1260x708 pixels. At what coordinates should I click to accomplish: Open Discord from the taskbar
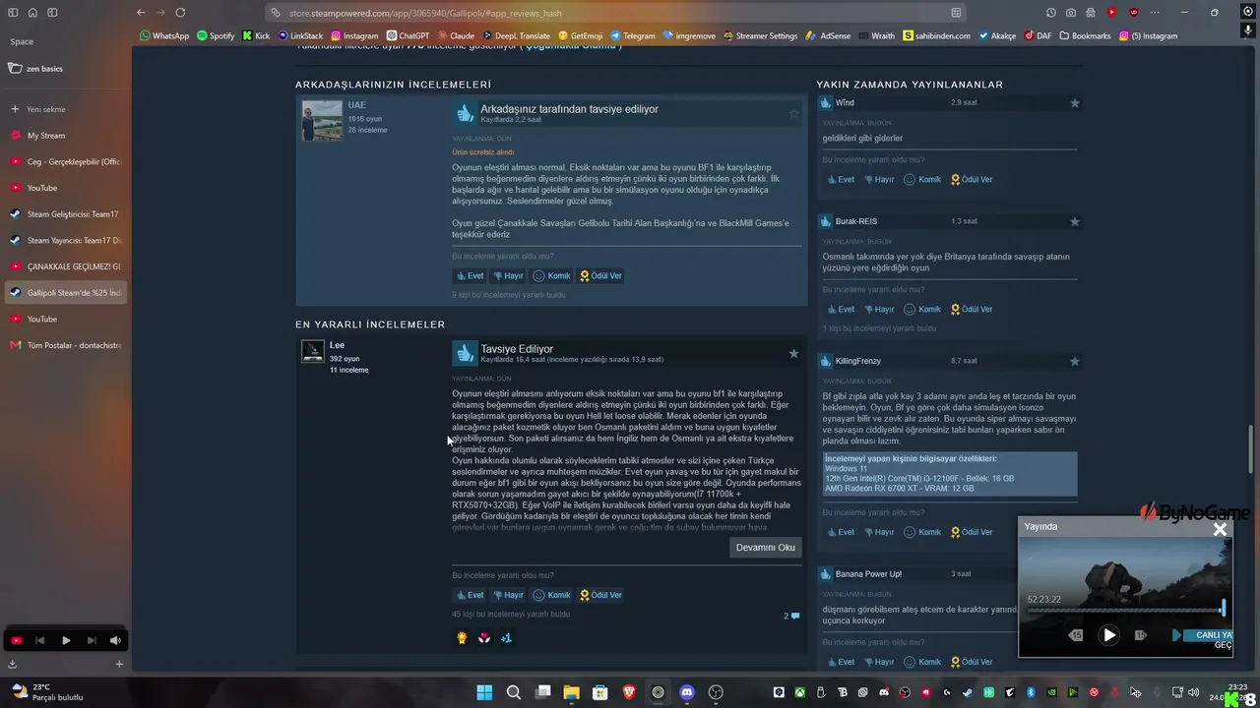tap(687, 692)
